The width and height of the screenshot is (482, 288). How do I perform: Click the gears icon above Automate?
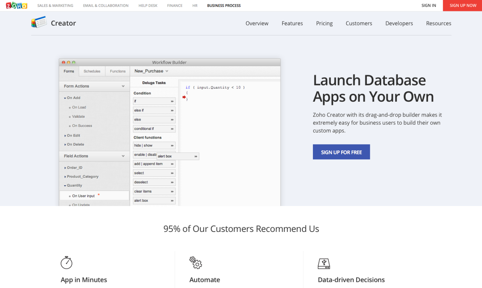195,262
